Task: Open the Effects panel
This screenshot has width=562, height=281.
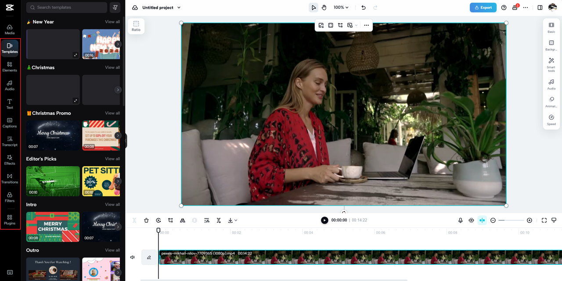Action: 10,160
